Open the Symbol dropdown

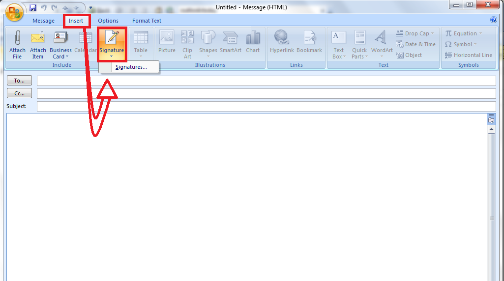click(461, 44)
